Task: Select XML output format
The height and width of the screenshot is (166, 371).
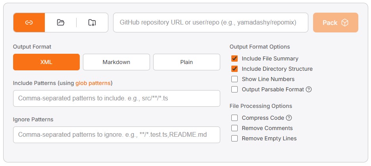Action: (x=46, y=62)
